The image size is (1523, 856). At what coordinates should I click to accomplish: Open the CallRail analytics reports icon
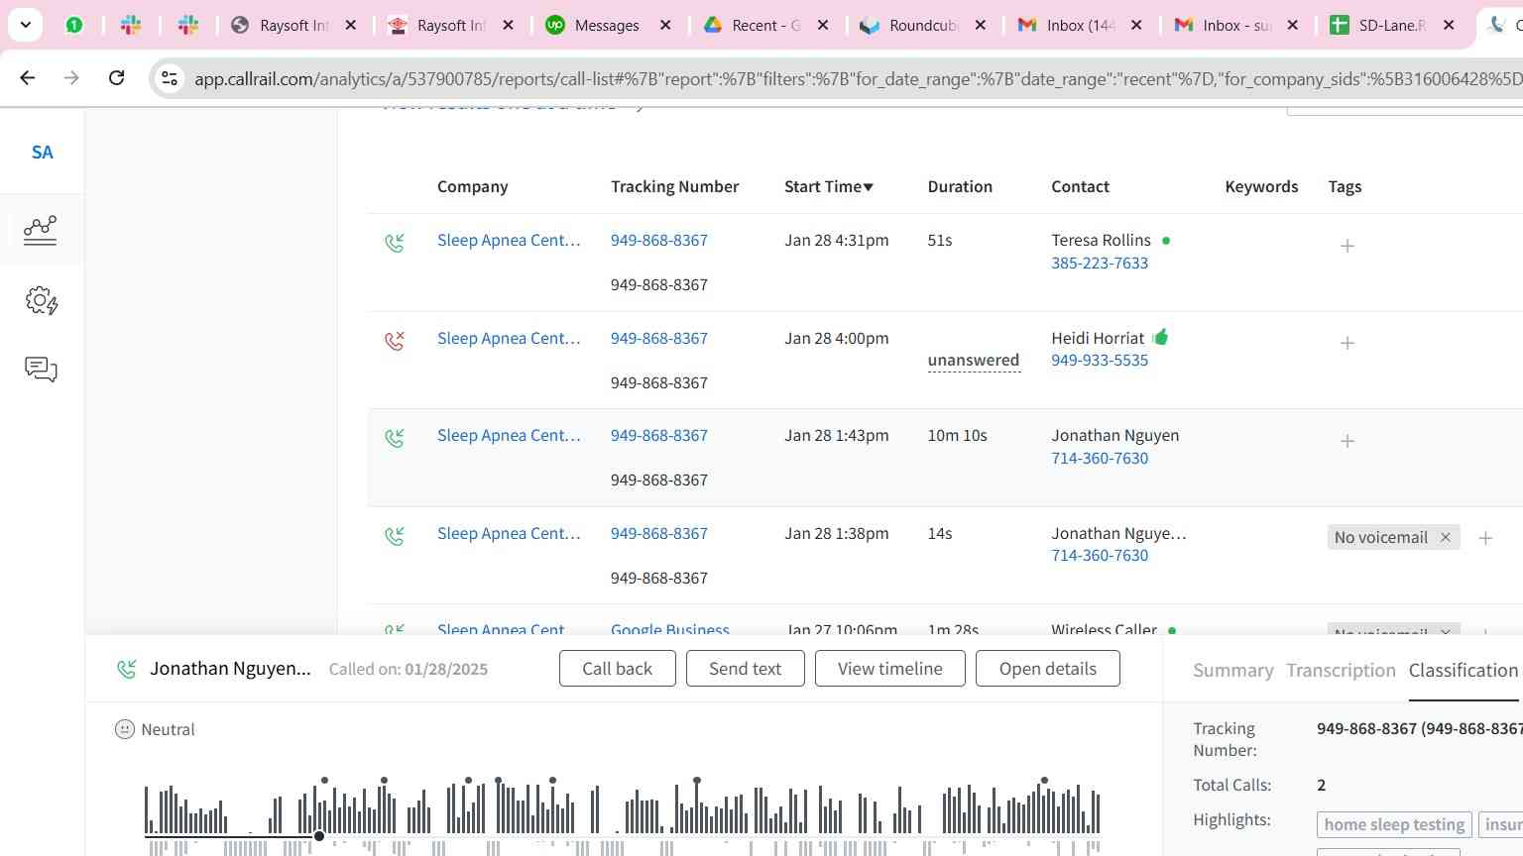pos(41,230)
